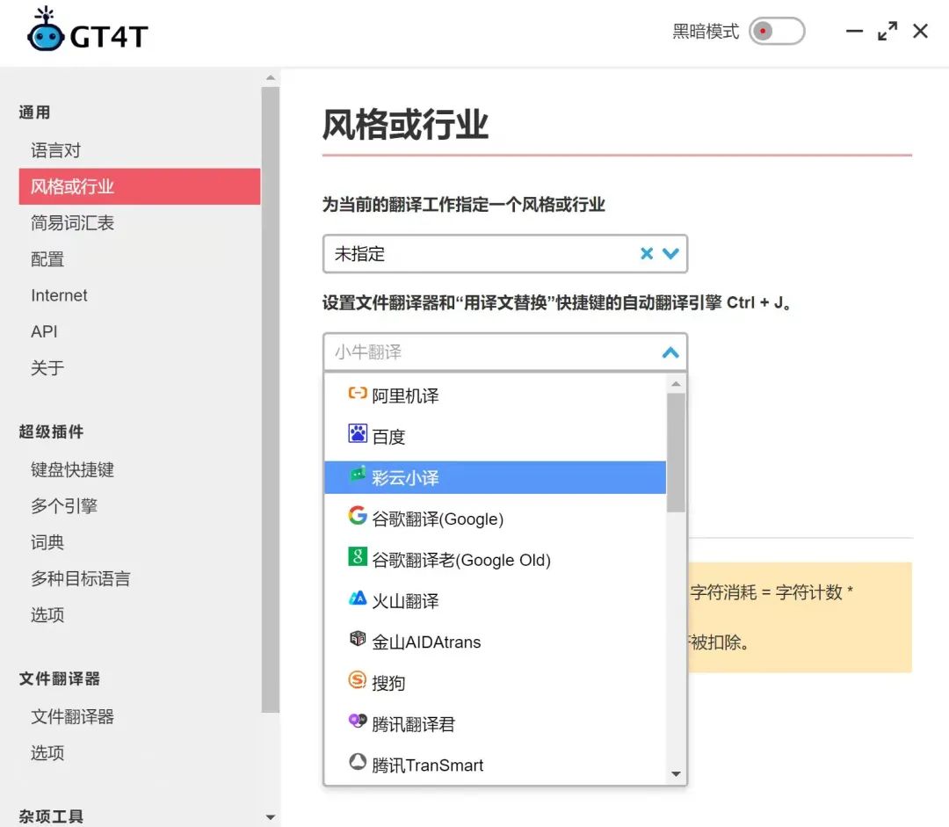Click the Google Old green icon

pos(357,555)
